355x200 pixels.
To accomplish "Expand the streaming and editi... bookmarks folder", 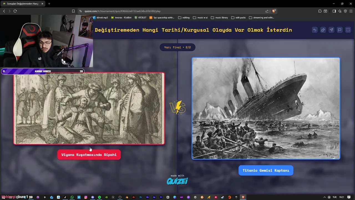I will tap(262, 17).
